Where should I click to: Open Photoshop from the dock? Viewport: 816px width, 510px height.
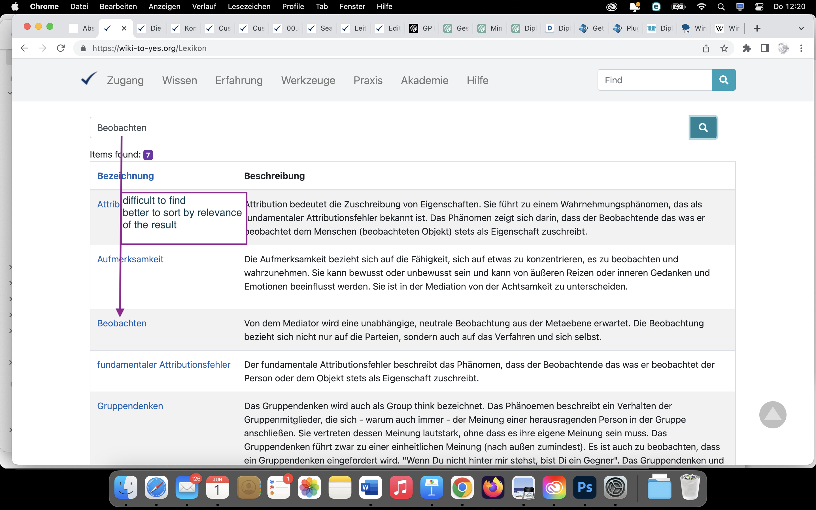(584, 487)
